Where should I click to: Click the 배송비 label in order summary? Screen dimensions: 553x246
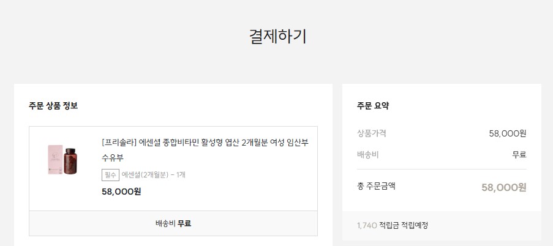tap(368, 154)
